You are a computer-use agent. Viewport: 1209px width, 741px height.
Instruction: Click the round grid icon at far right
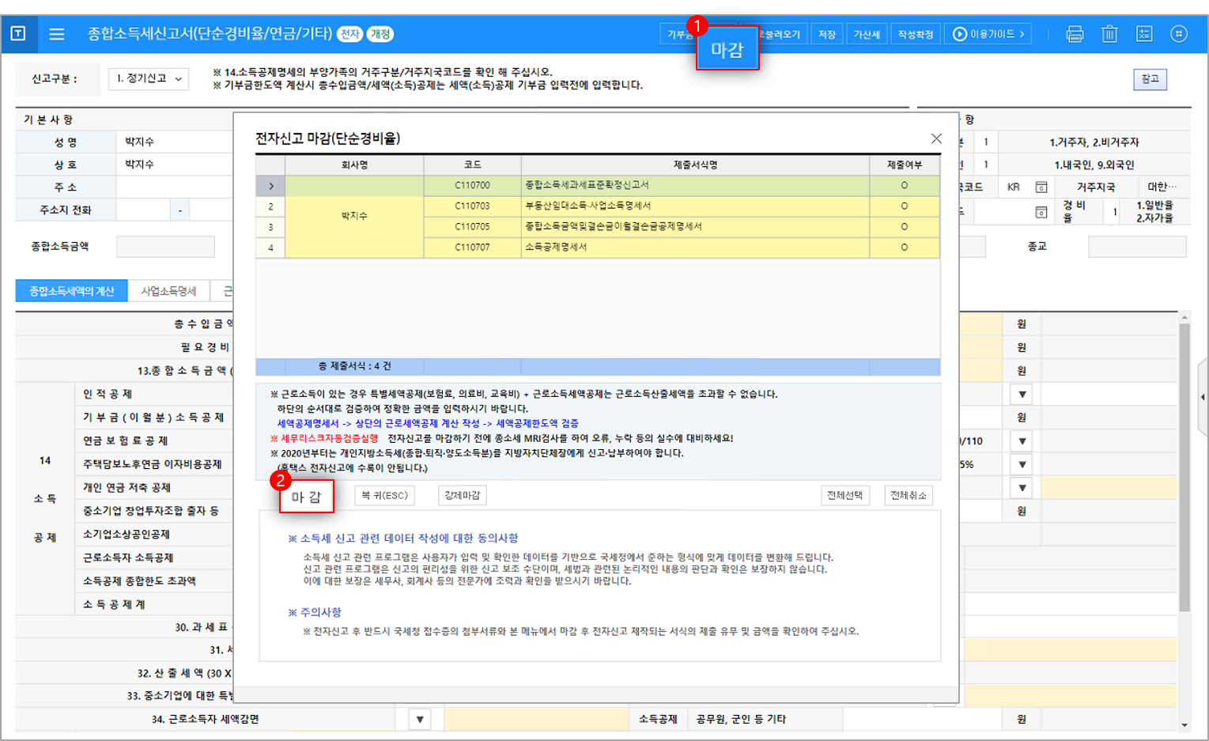pyautogui.click(x=1179, y=34)
